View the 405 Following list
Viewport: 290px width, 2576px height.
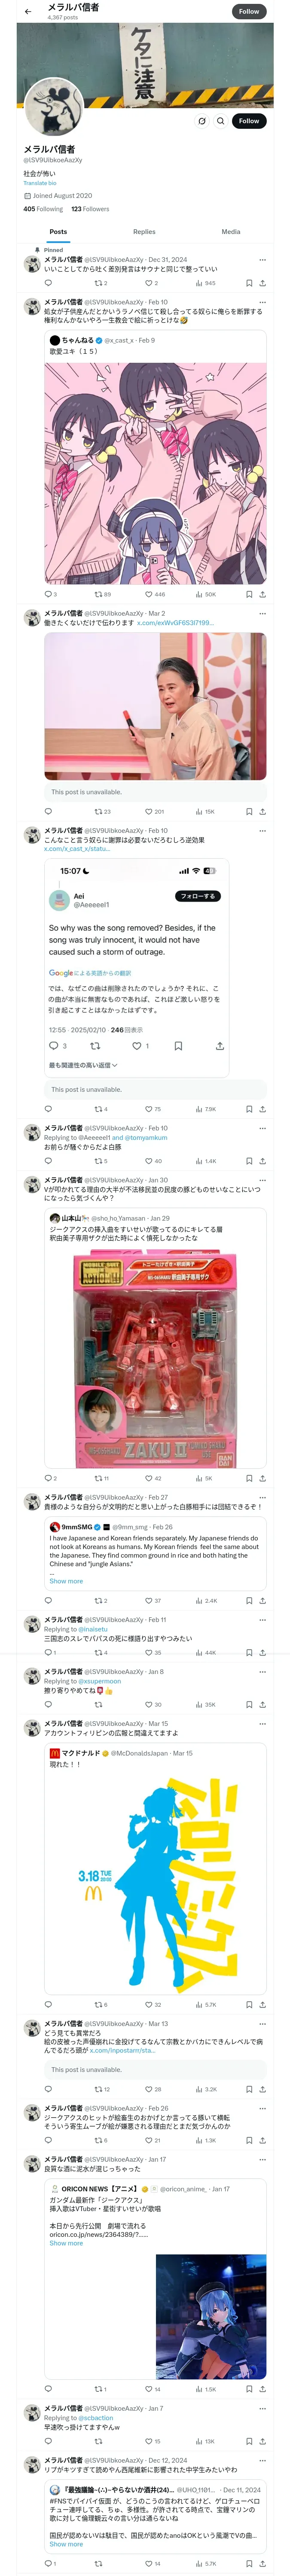point(43,209)
